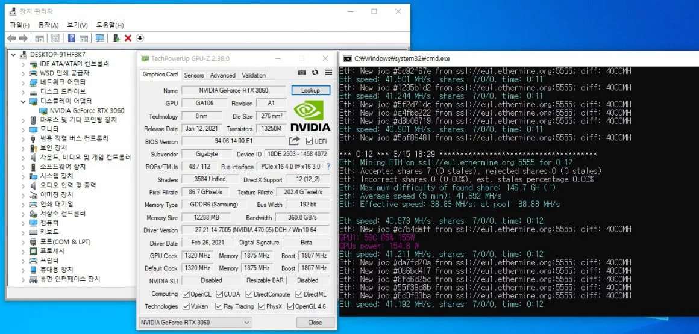Toggle the Vulkan checkbox

tap(186, 306)
